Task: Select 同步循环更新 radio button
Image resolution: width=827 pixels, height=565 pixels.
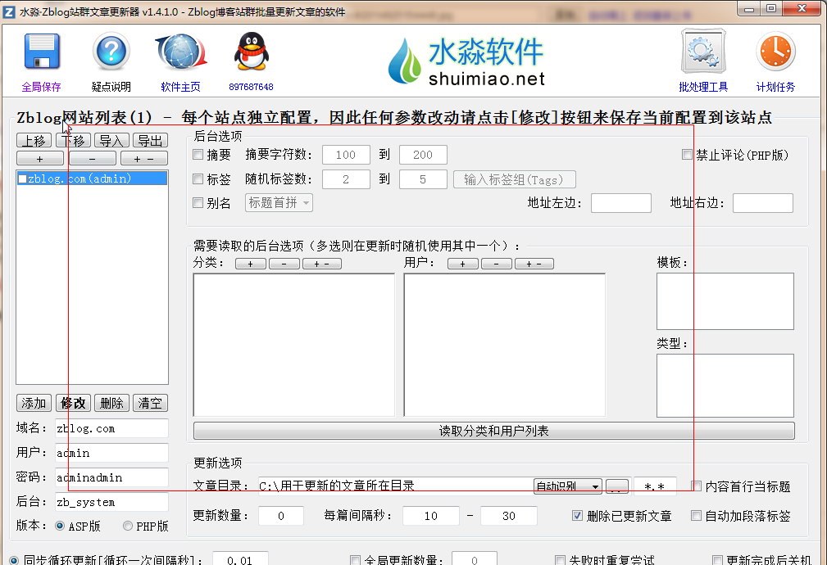Action: pos(14,560)
